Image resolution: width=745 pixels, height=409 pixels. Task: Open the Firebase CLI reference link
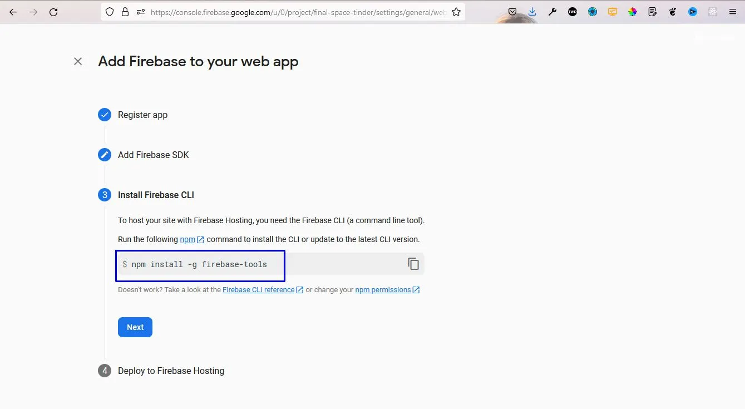pyautogui.click(x=263, y=290)
